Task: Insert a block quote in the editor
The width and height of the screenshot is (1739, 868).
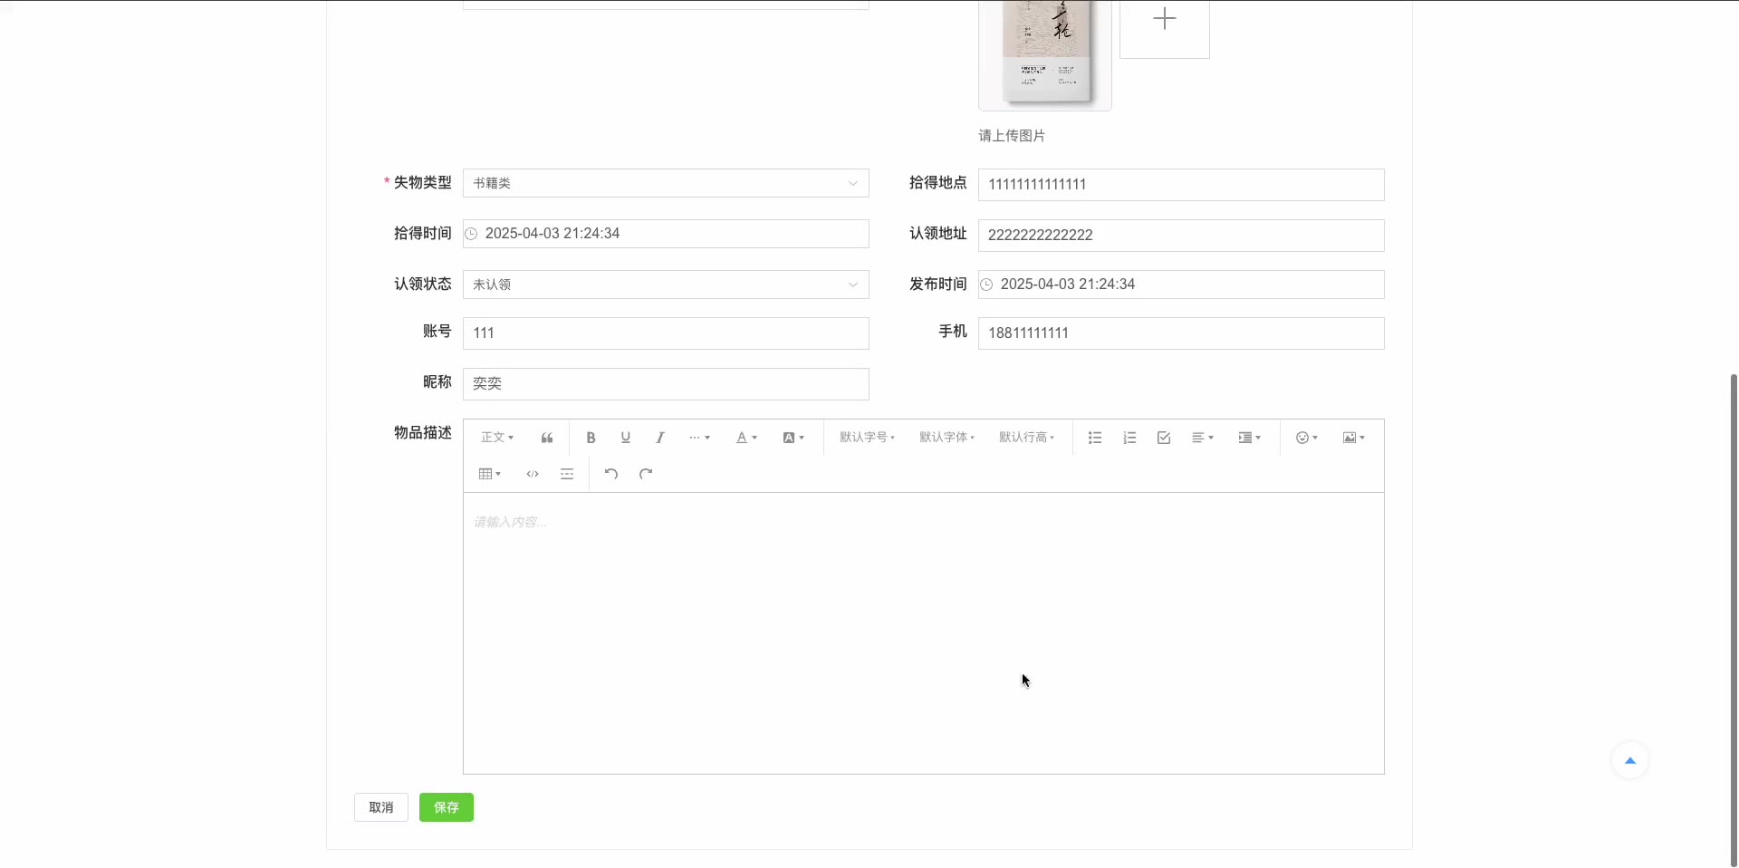Action: point(547,438)
